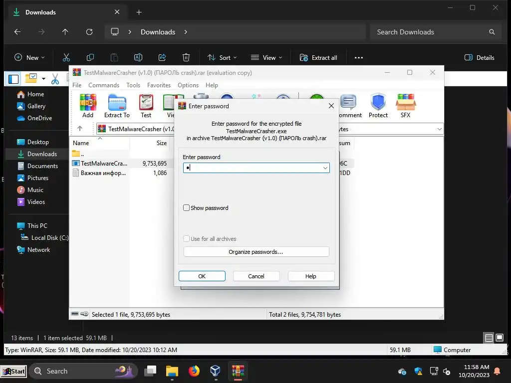511x383 pixels.
Task: Open the parent folder '..' row in WinRAR
Action: (x=78, y=154)
